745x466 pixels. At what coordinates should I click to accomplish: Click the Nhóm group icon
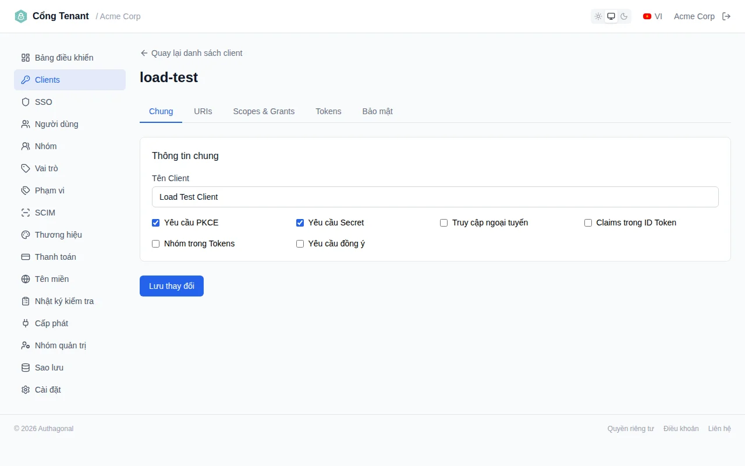(26, 146)
